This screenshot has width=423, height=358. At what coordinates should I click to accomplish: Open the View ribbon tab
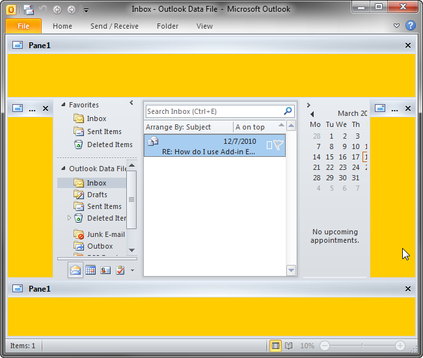coord(204,26)
